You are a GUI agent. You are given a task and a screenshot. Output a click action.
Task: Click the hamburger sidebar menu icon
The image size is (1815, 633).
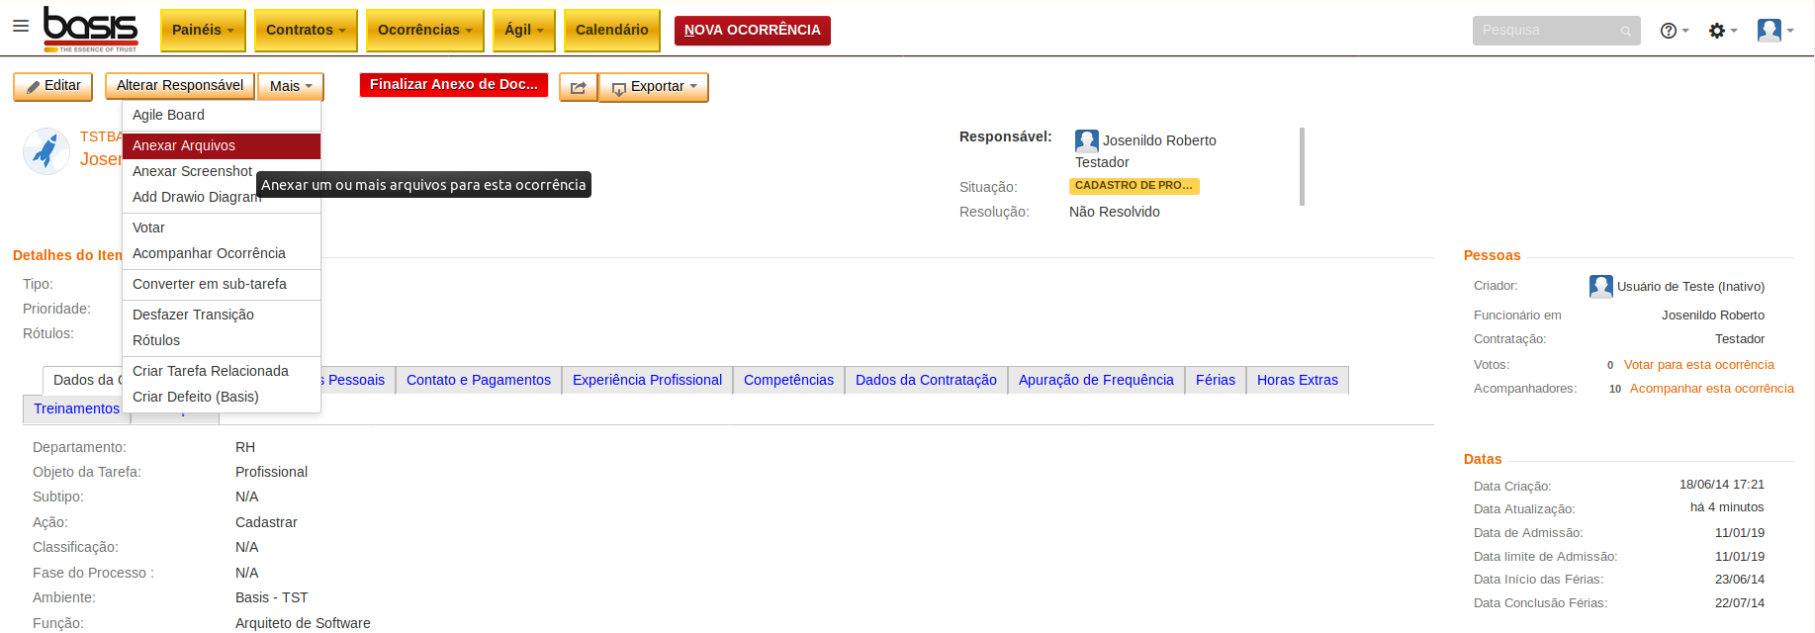[21, 27]
